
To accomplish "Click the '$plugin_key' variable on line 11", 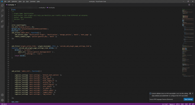I will 16,29.
